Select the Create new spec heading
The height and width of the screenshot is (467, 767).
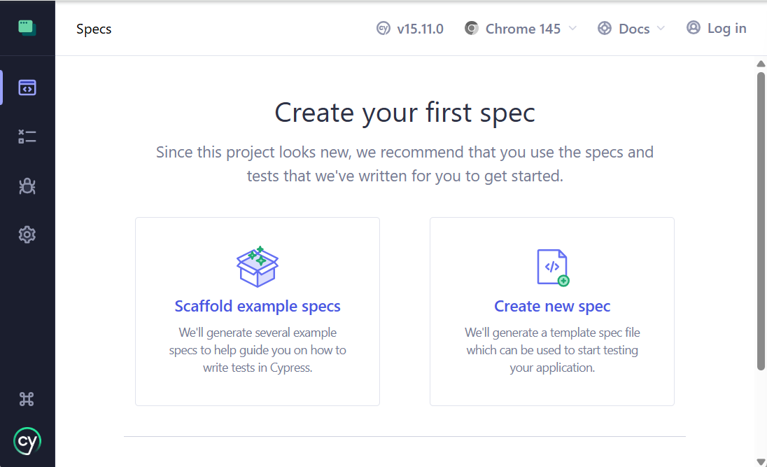552,306
